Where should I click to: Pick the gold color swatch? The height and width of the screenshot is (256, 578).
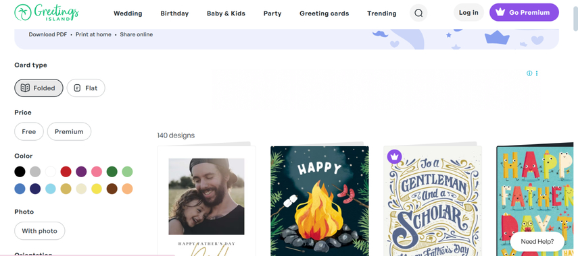pos(66,189)
